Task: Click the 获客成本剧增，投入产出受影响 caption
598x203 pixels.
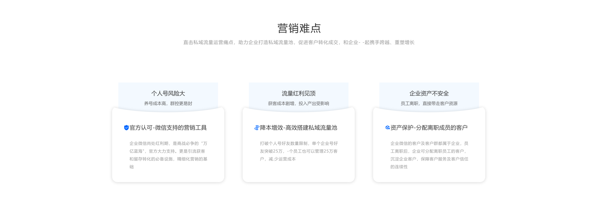Action: tap(299, 103)
